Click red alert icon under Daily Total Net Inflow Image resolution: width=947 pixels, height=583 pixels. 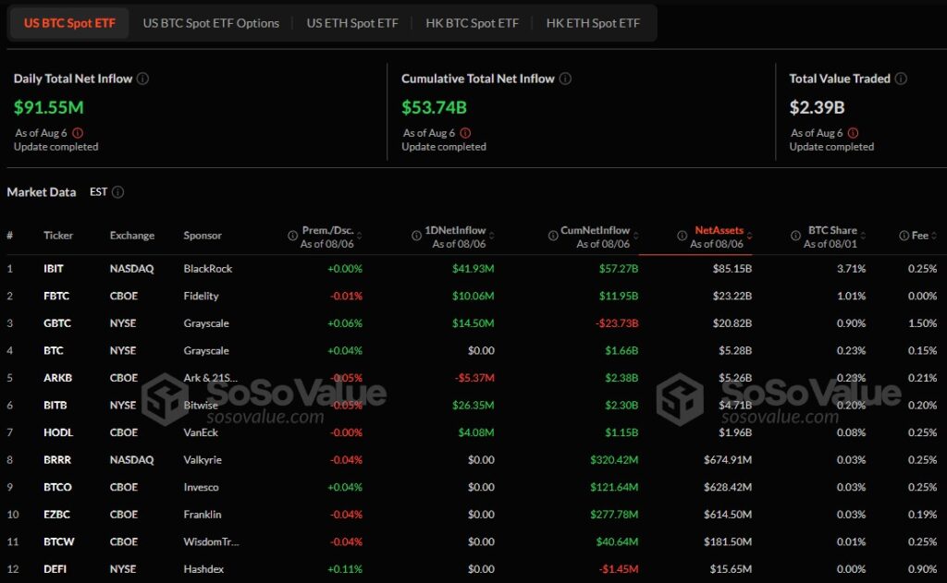click(x=78, y=133)
